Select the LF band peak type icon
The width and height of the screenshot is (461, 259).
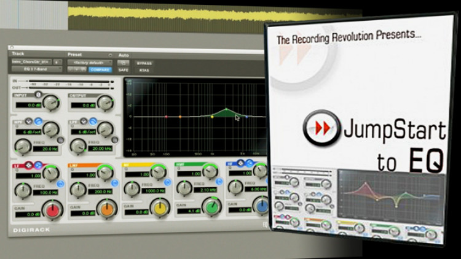click(x=28, y=165)
